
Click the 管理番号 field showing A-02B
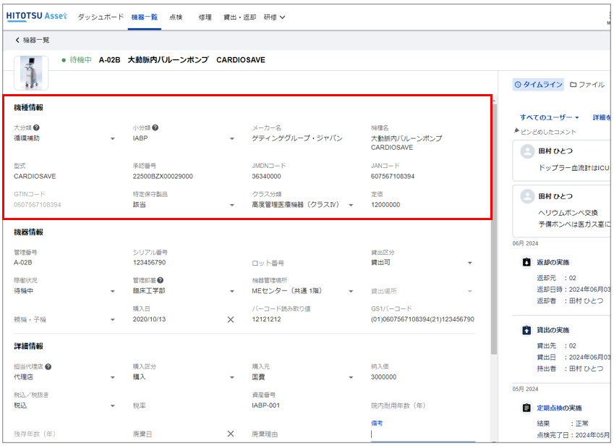tap(64, 263)
